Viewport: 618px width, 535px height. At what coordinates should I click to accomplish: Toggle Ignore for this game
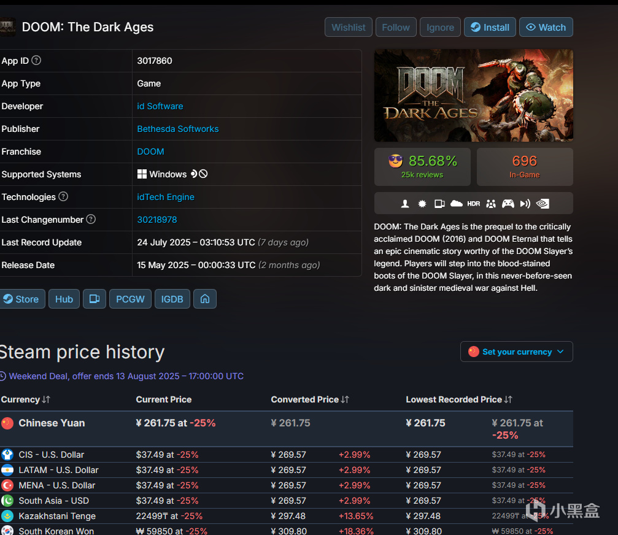tap(440, 27)
